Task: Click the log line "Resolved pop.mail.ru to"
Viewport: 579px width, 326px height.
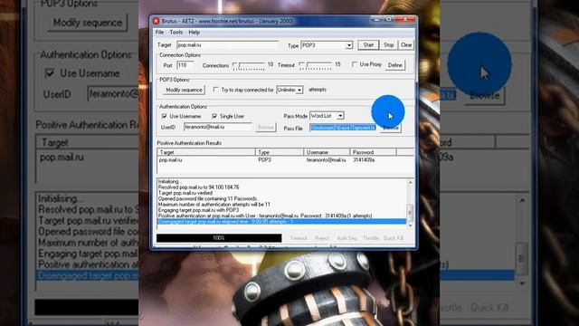Action: 199,187
